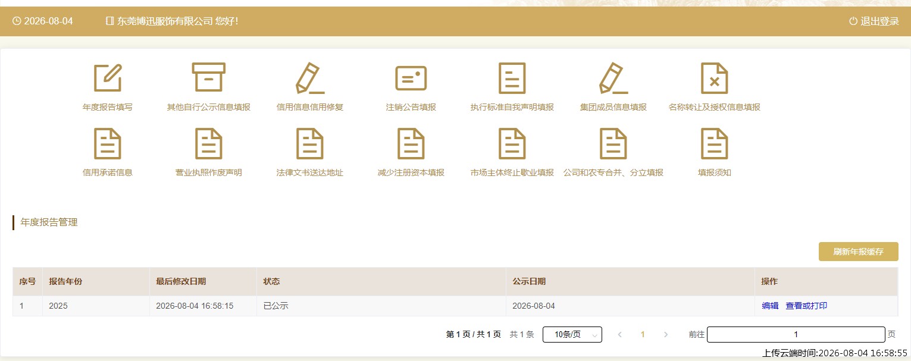Click the 公司和农专合并、分立填报 label
This screenshot has width=911, height=361.
coord(613,173)
